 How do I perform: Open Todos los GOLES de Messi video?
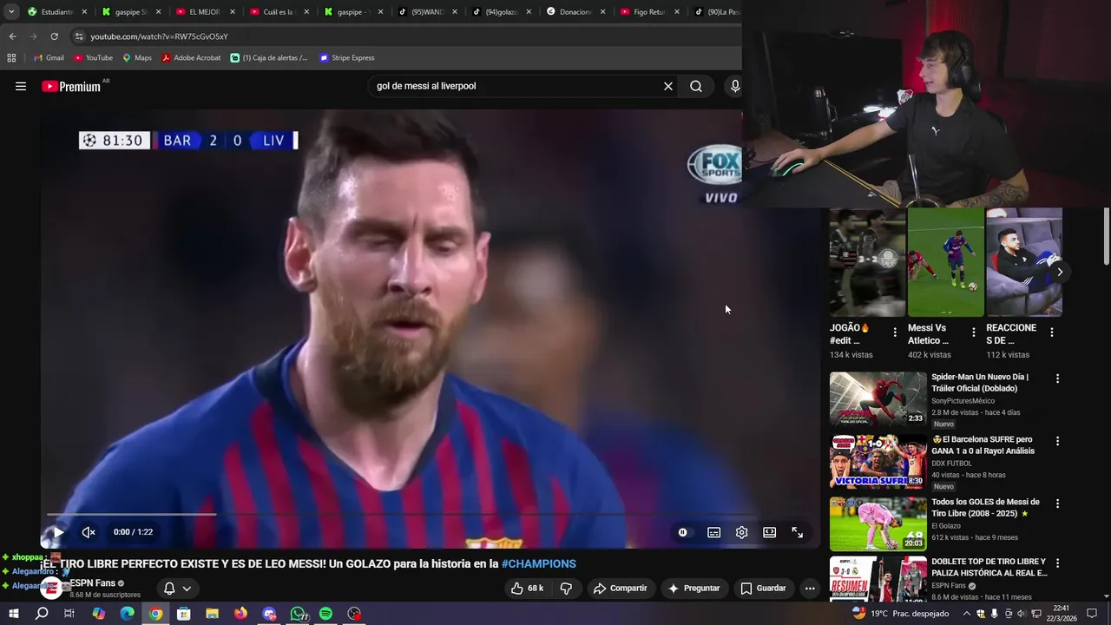point(985,508)
